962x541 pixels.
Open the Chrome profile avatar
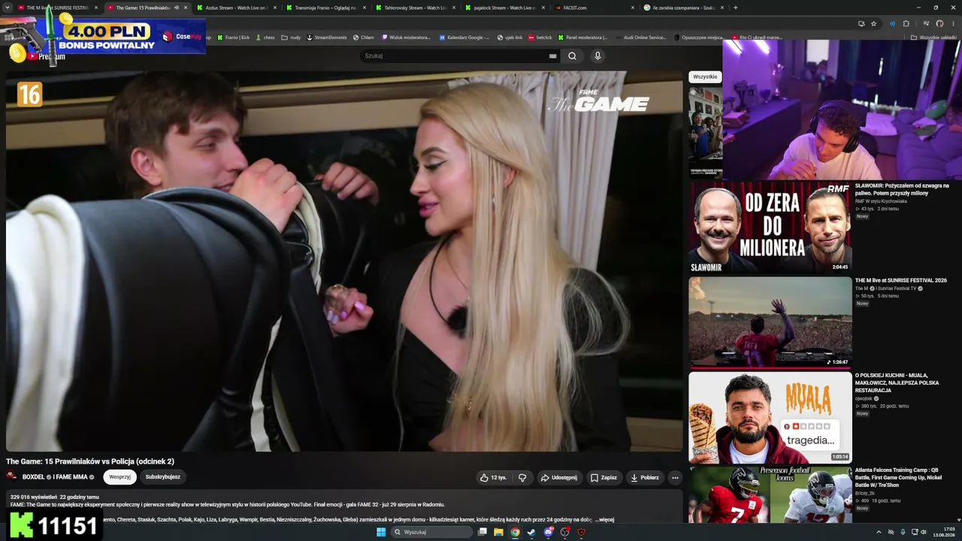[939, 23]
